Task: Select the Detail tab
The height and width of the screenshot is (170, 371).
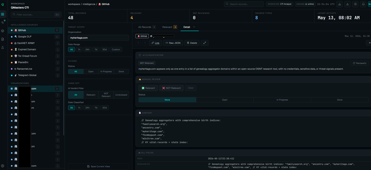Action: (187, 27)
